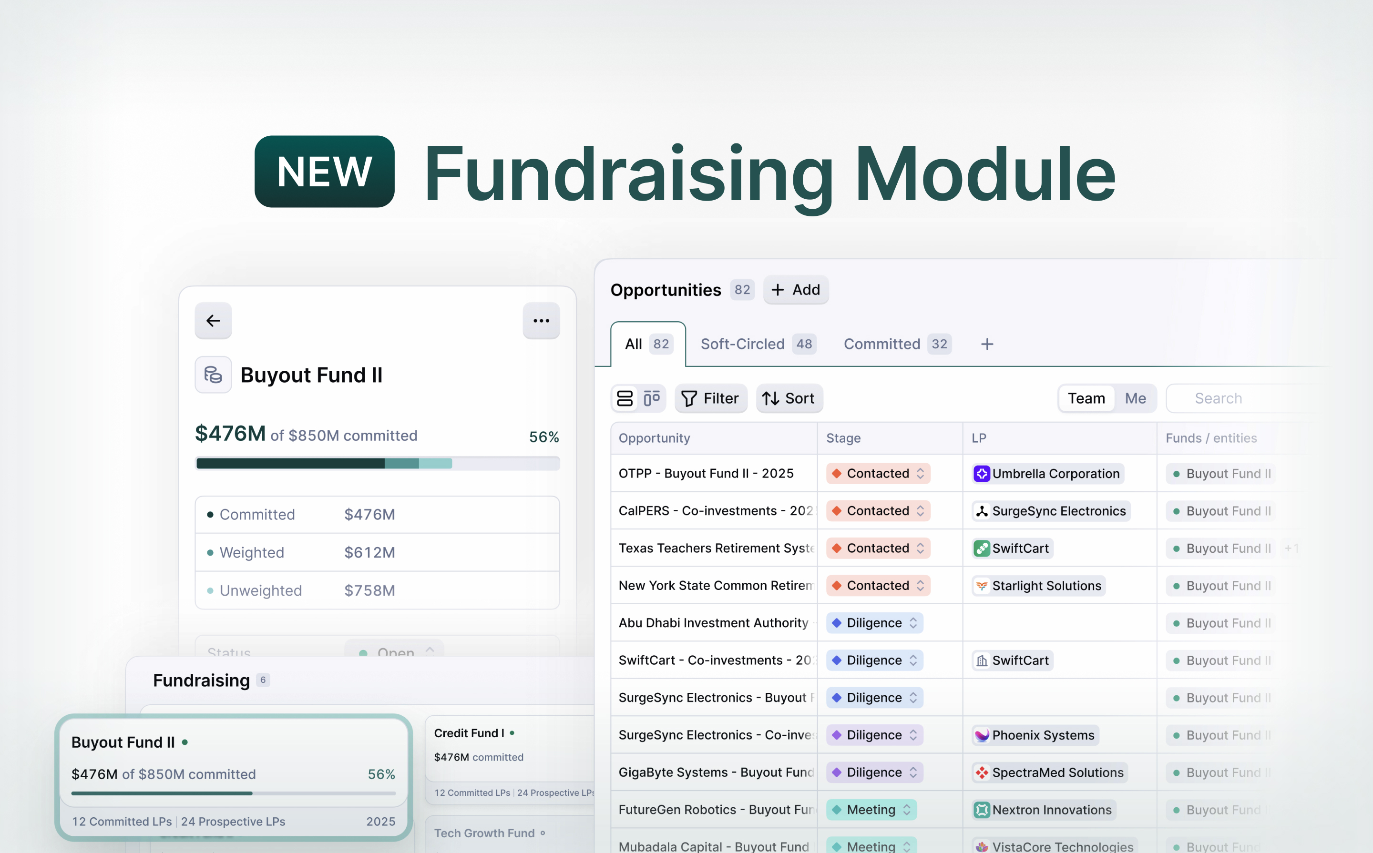Select Team in the Team/Me toggle
Viewport: 1373px width, 853px height.
pos(1086,398)
